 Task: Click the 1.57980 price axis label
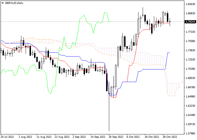pyautogui.click(x=190, y=133)
